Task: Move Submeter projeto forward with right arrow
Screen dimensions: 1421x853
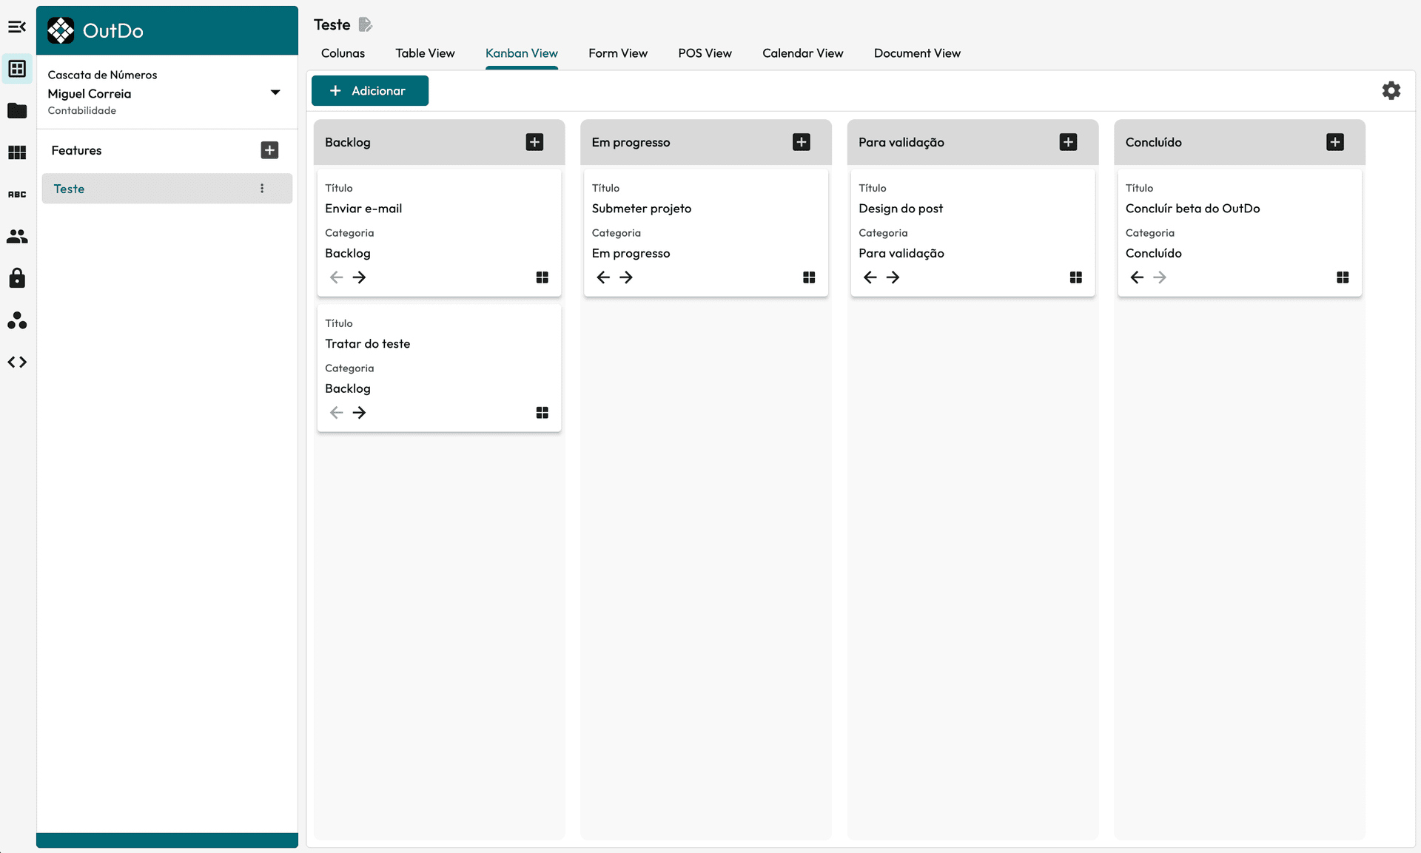Action: [625, 277]
